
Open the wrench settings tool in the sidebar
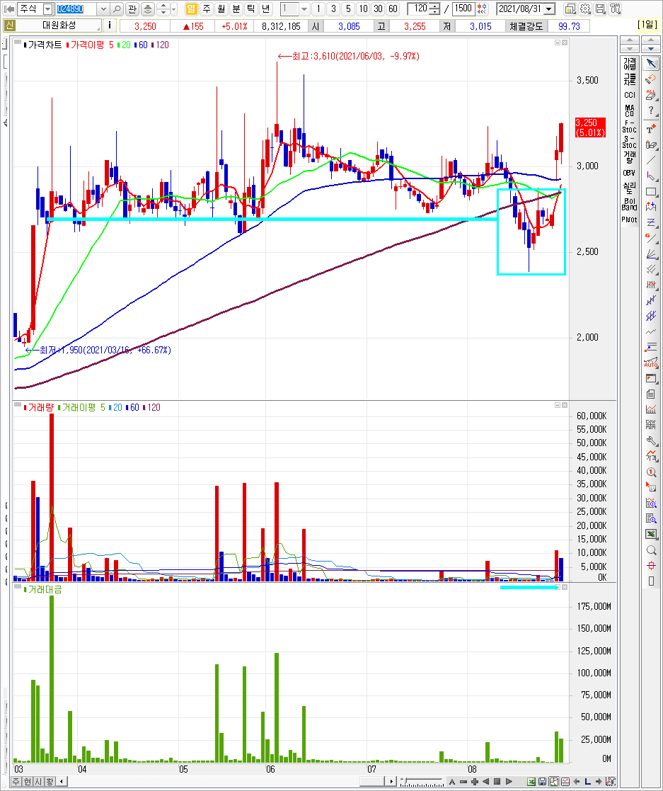click(651, 440)
